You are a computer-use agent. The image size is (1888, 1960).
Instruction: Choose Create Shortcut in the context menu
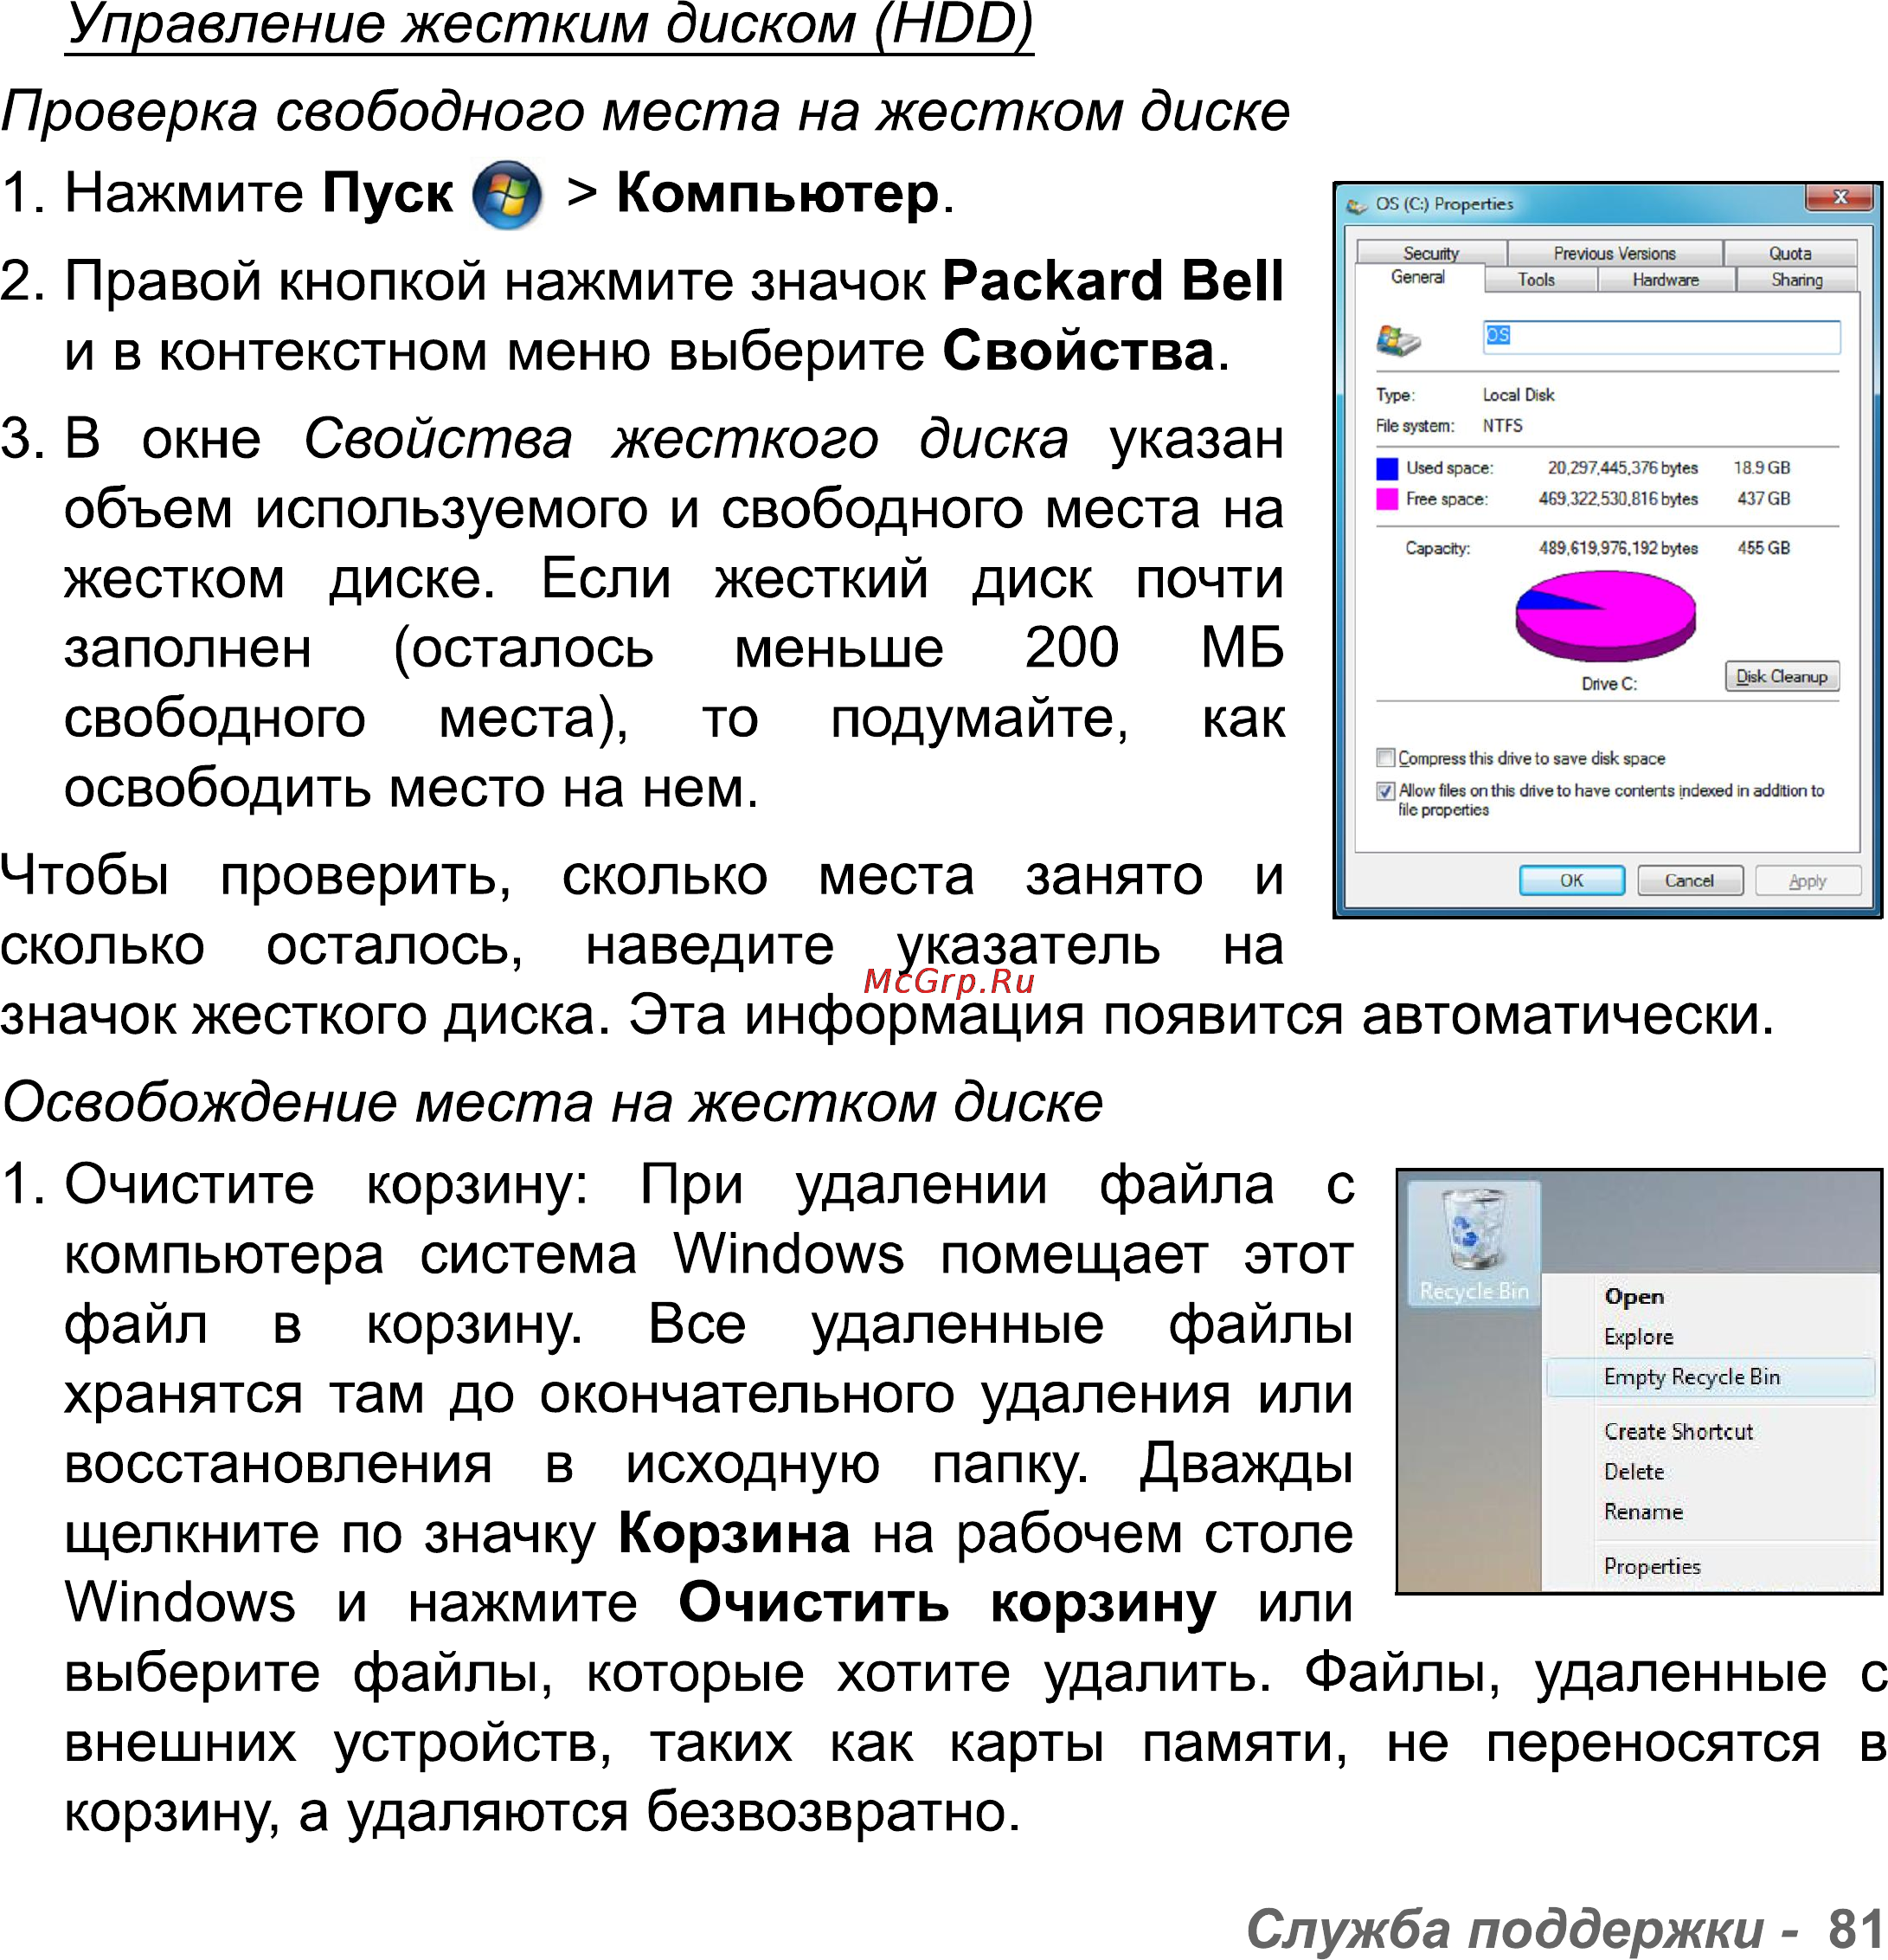coord(1710,1432)
